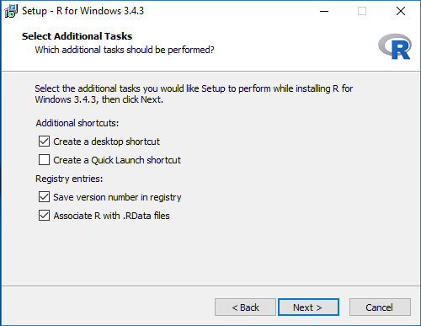This screenshot has height=326, width=421.
Task: Click the "Registry entries:" group label
Action: coord(69,179)
